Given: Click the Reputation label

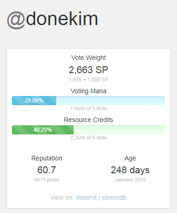Looking at the screenshot, I should click(47, 158).
